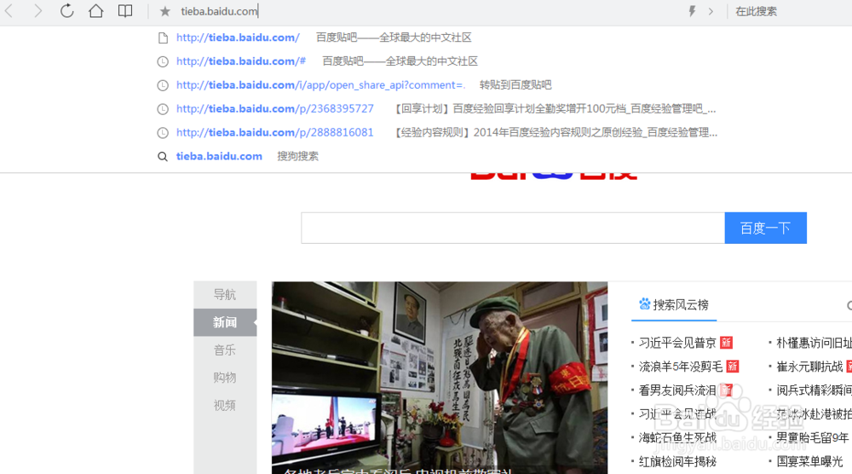
Task: Open hot search 阅兵式精彩瞬间
Action: (814, 390)
